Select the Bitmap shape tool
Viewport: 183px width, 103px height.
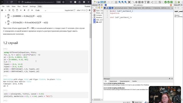pos(148,2)
